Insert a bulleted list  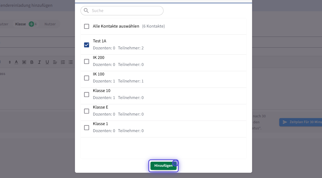71,62
